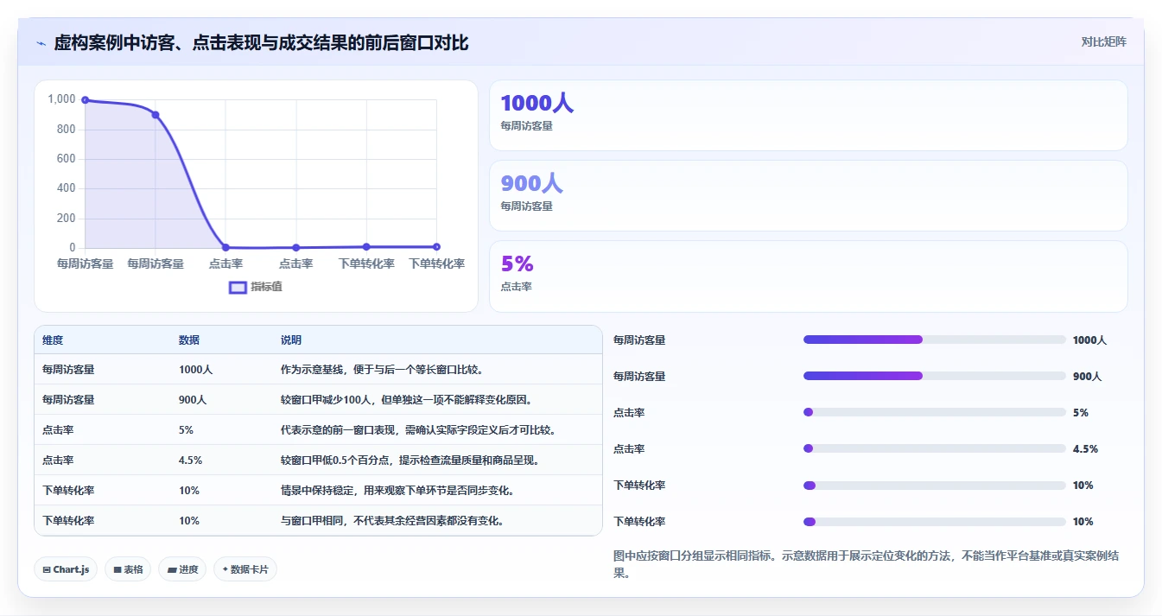Click the progress bar labeled 900人
Viewport: 1162px width, 616px height.
(935, 376)
